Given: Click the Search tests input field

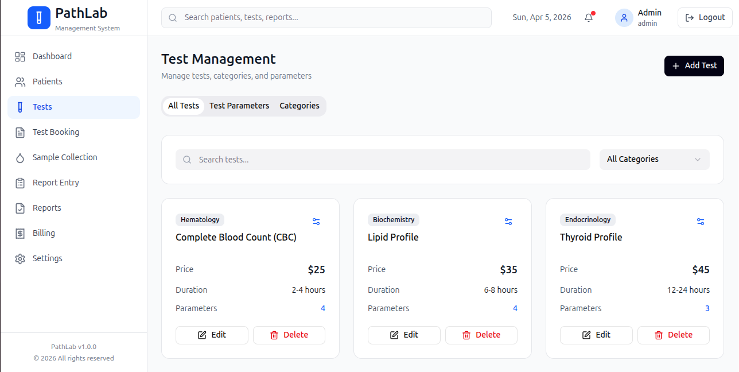Looking at the screenshot, I should click(383, 160).
